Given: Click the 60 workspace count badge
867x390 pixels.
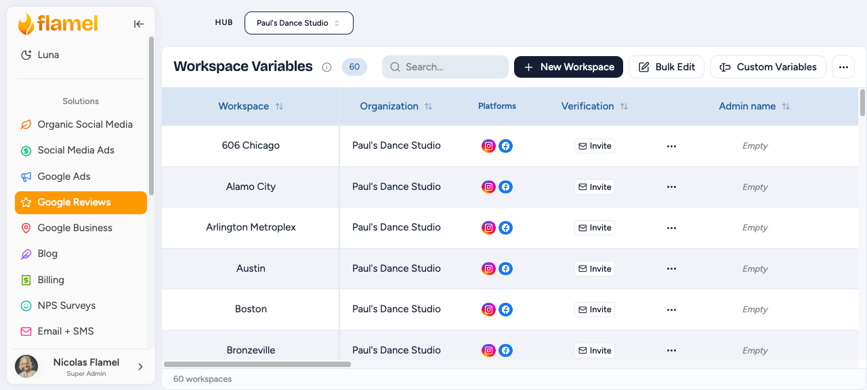Looking at the screenshot, I should (x=354, y=67).
